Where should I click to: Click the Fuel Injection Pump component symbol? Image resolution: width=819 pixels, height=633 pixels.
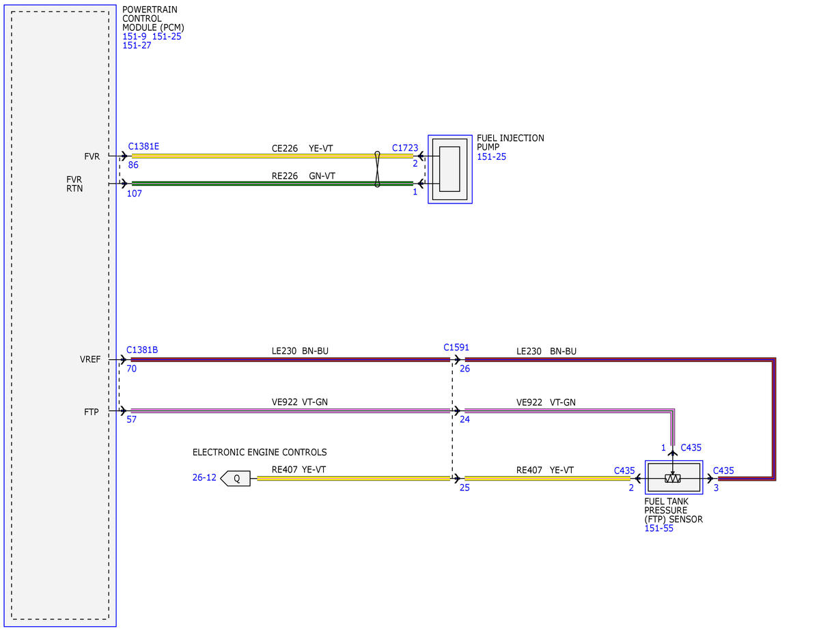449,169
